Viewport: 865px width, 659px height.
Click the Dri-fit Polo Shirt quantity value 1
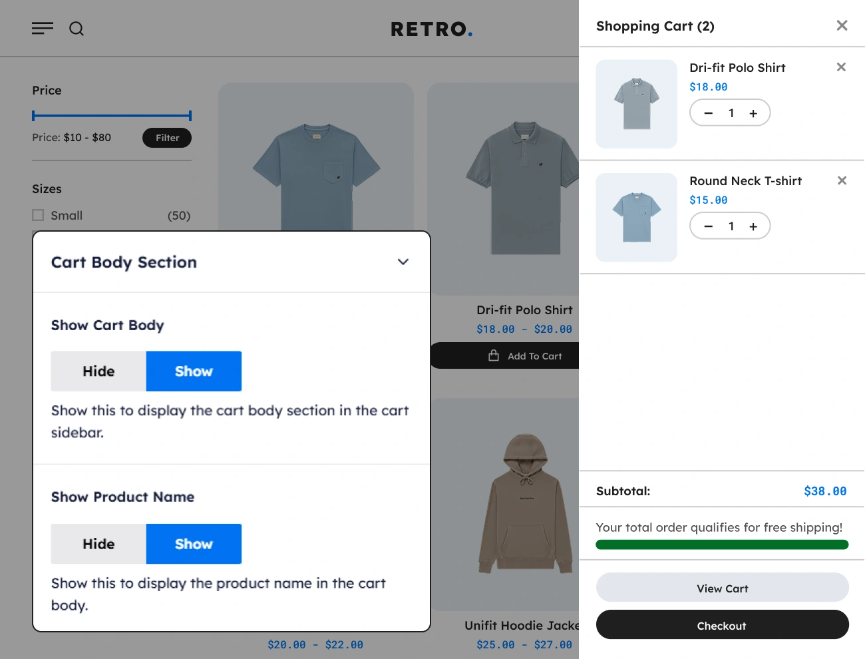tap(731, 113)
